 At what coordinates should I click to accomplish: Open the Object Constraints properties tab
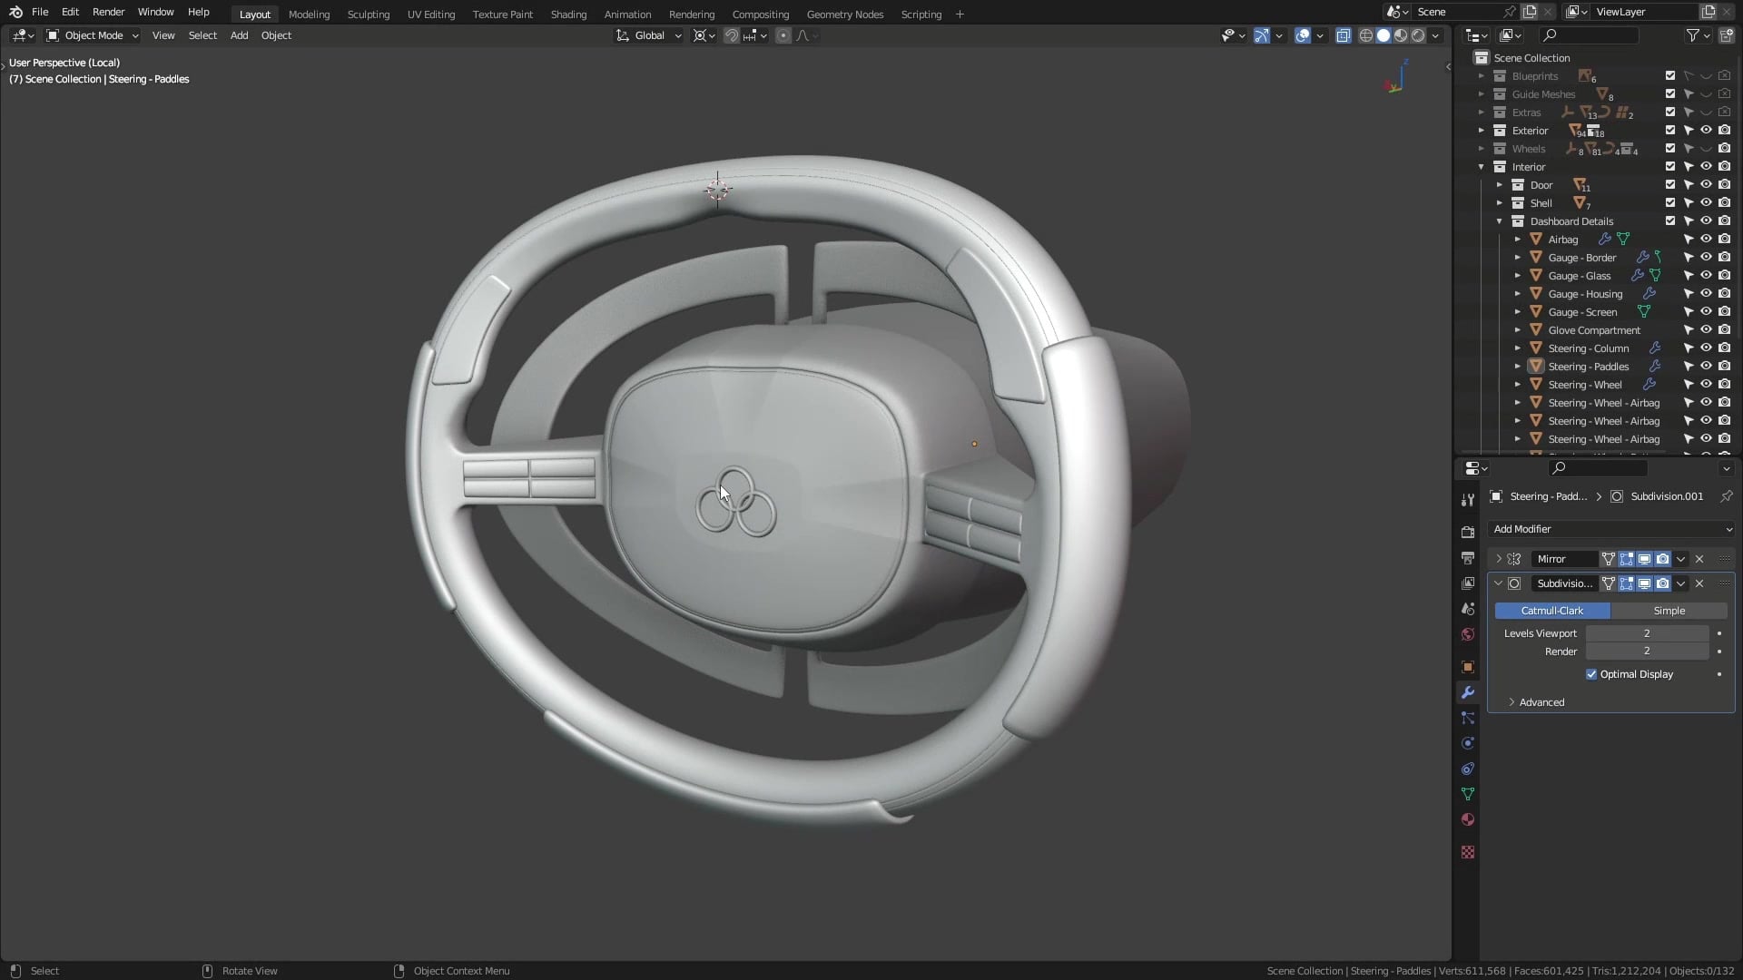pos(1468,769)
